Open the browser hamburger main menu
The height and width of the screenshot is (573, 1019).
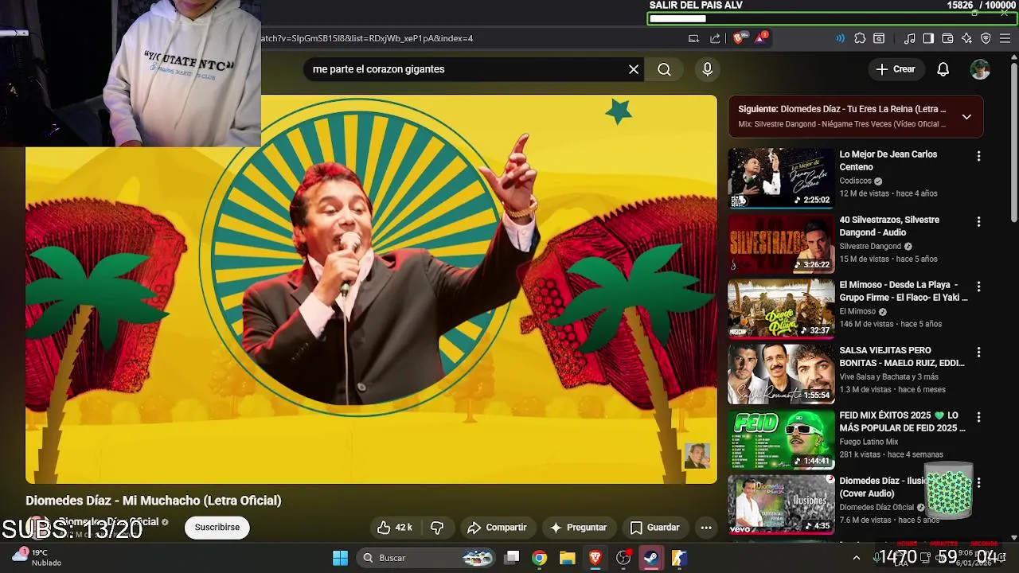(1005, 38)
